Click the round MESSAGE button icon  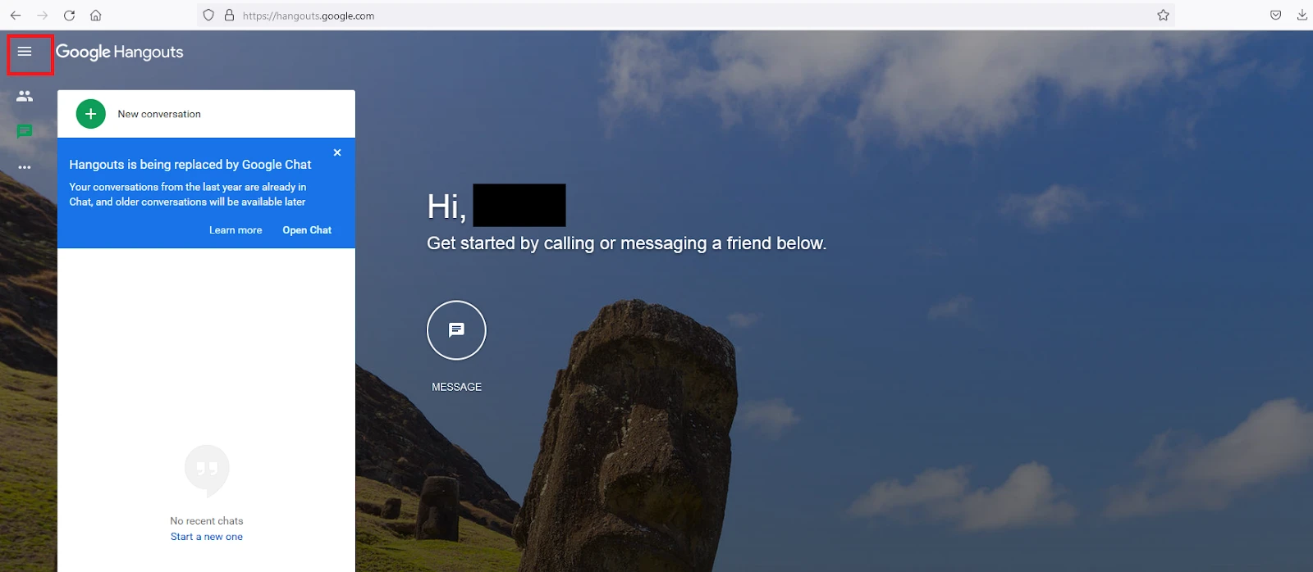pyautogui.click(x=456, y=330)
